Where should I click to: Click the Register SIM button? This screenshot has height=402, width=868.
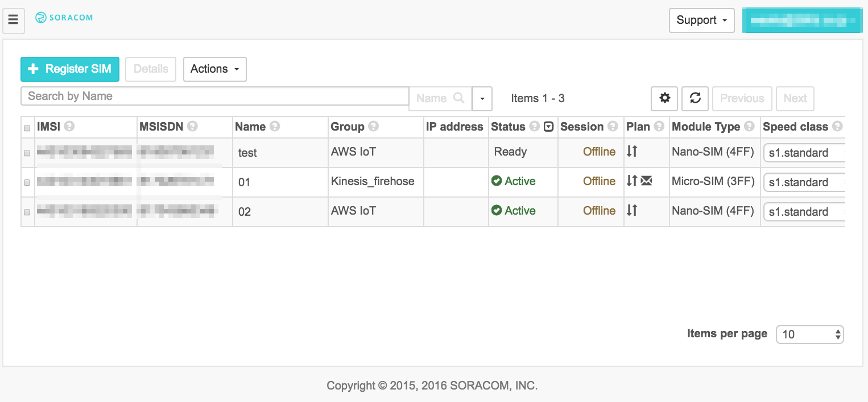pyautogui.click(x=70, y=69)
